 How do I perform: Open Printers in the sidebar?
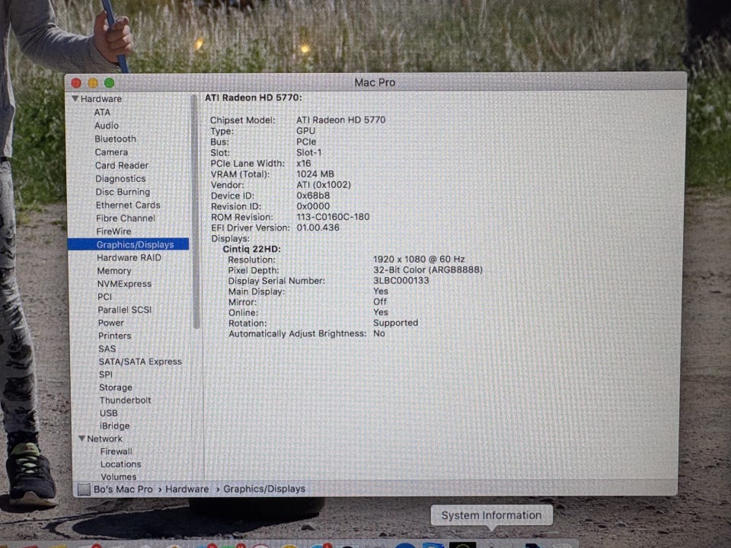coord(115,336)
